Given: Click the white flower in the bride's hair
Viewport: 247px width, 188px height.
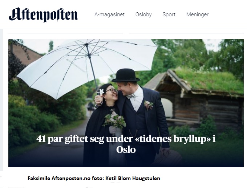Looking at the screenshot, I should click(x=102, y=91).
